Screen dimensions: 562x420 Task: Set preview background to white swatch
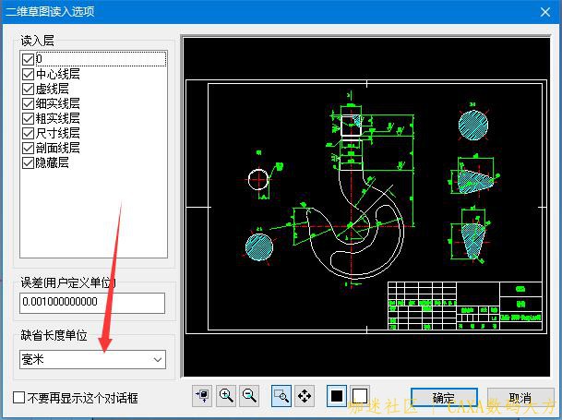(x=359, y=396)
